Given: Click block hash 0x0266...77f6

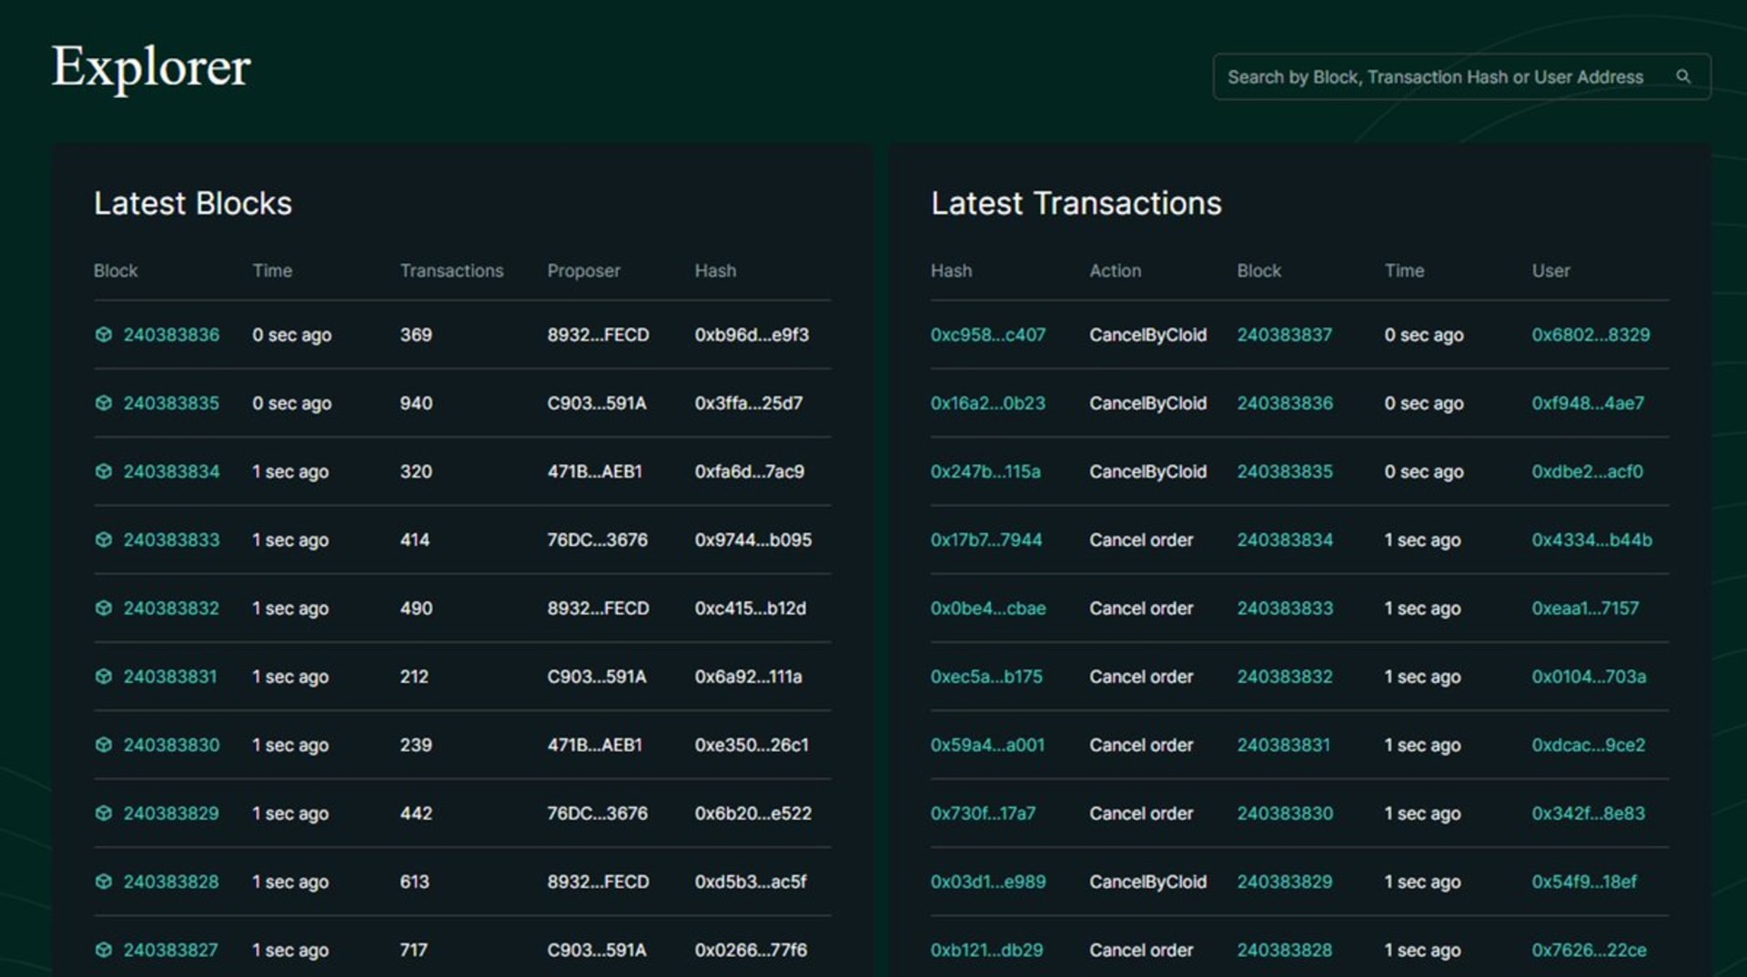Looking at the screenshot, I should 751,950.
